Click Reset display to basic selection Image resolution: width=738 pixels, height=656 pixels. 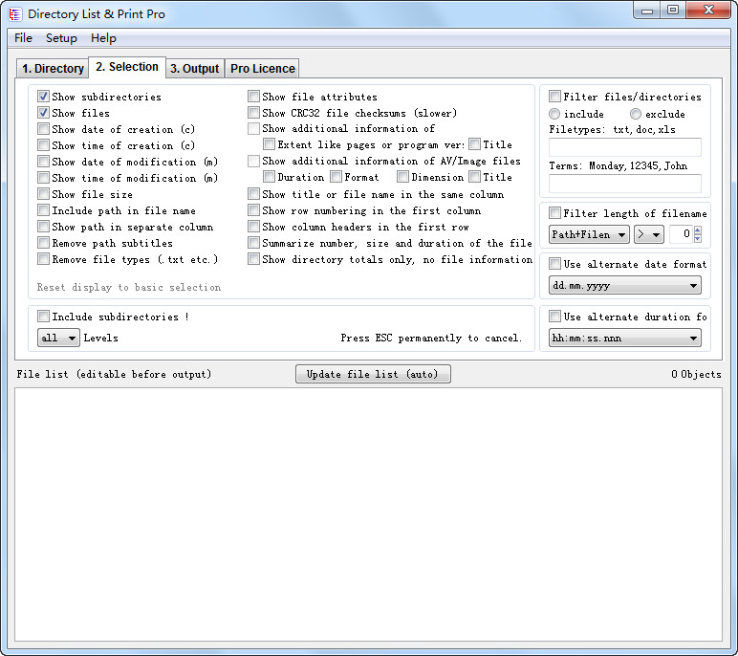[129, 287]
